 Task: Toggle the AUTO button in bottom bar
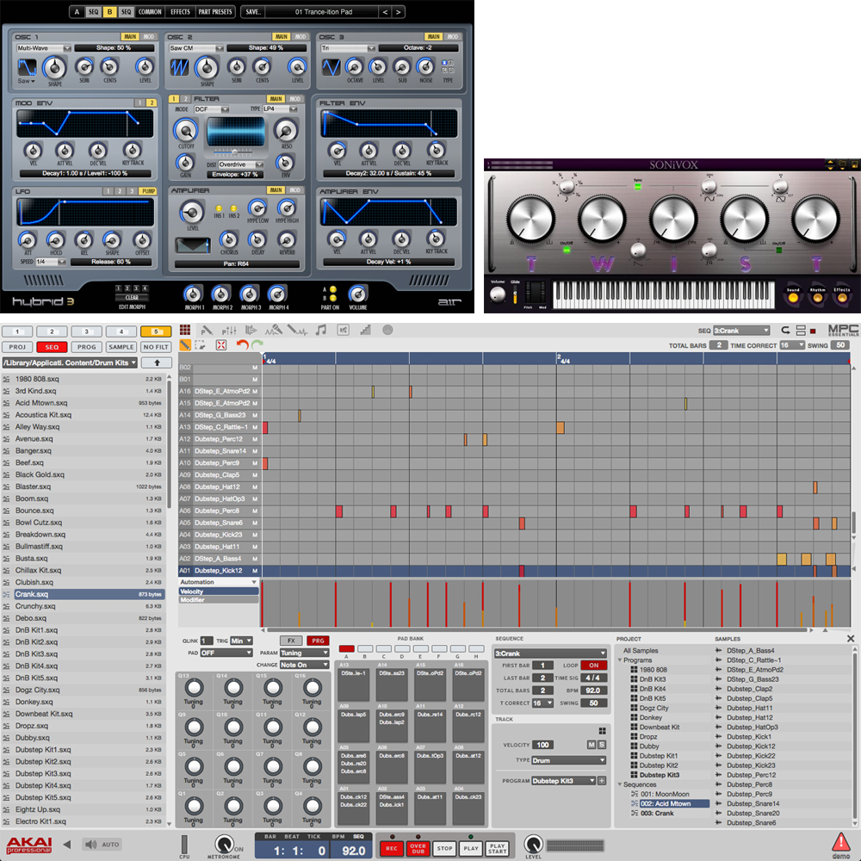pyautogui.click(x=110, y=845)
